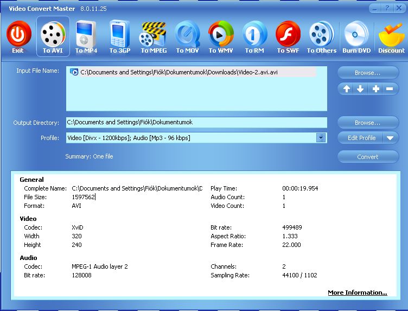This screenshot has width=408, height=311.
Task: Choose the To SWF Flash icon
Action: click(288, 34)
